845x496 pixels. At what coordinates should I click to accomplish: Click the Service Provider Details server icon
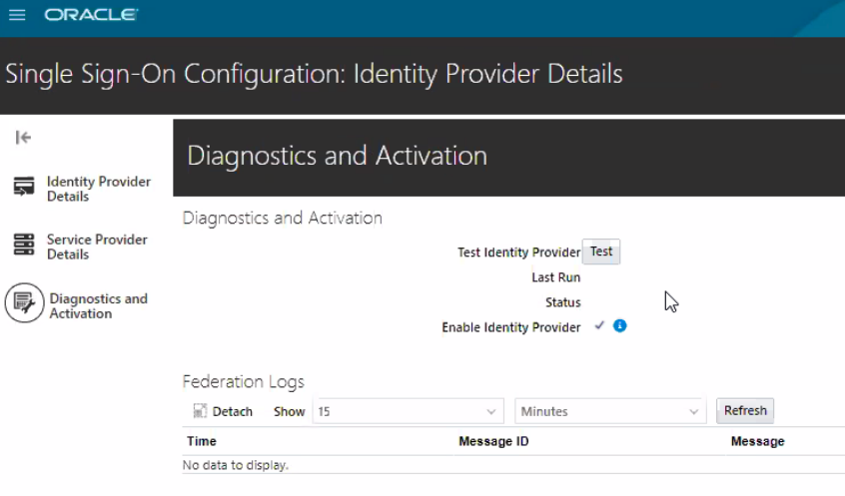click(24, 245)
